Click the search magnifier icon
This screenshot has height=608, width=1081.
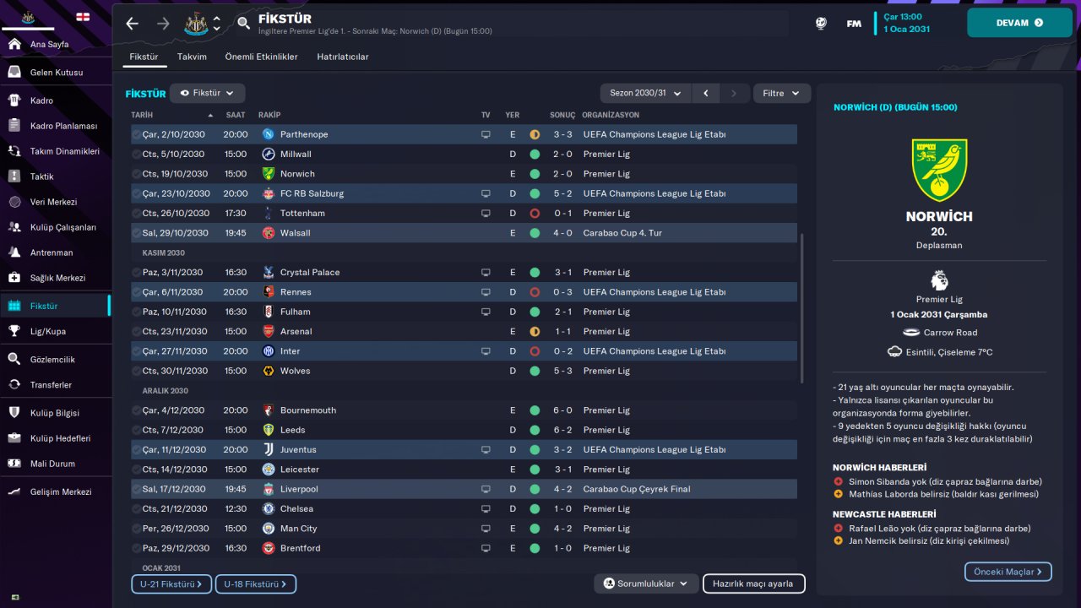[244, 24]
